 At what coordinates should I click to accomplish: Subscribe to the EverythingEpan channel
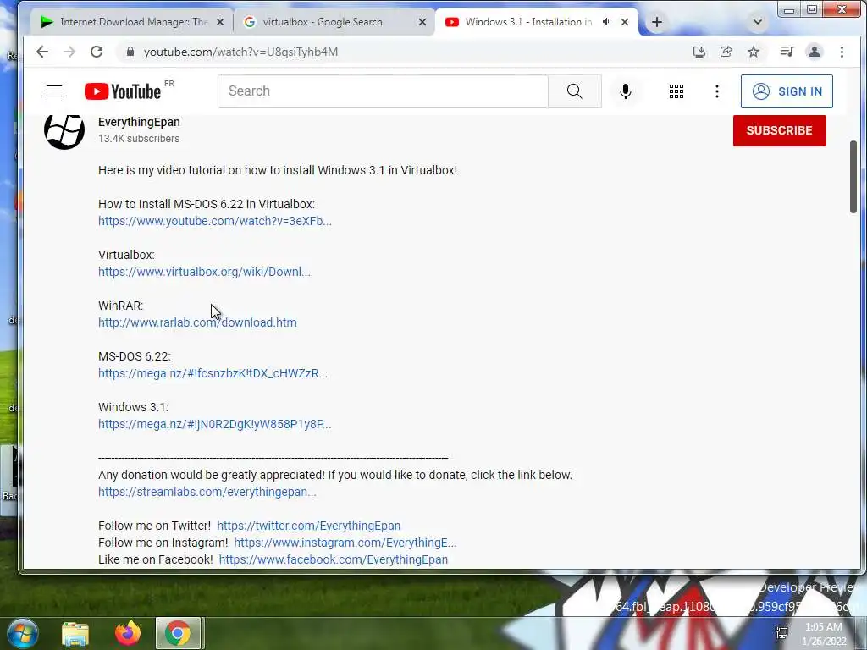pos(779,130)
